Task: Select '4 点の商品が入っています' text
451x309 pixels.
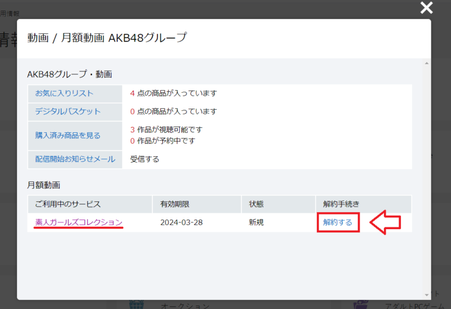Action: 174,93
